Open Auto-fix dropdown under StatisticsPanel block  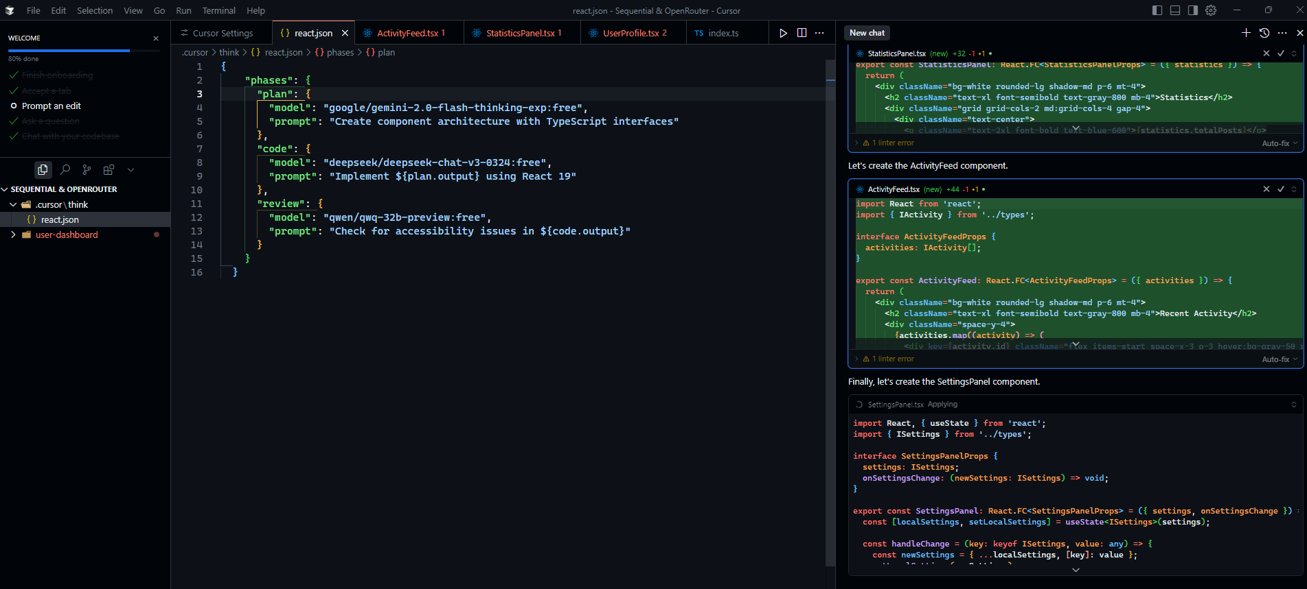[1280, 143]
